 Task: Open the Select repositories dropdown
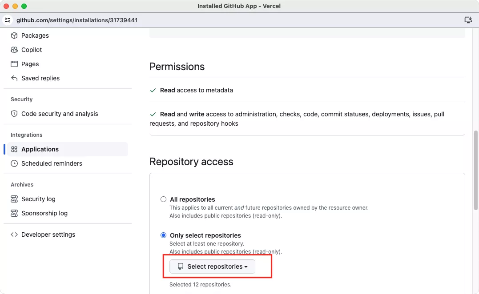[x=212, y=266]
